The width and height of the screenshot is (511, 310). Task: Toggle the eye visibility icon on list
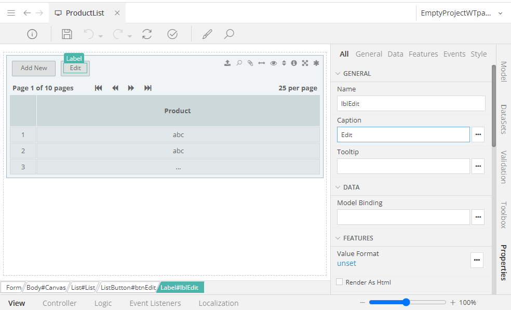pos(273,63)
